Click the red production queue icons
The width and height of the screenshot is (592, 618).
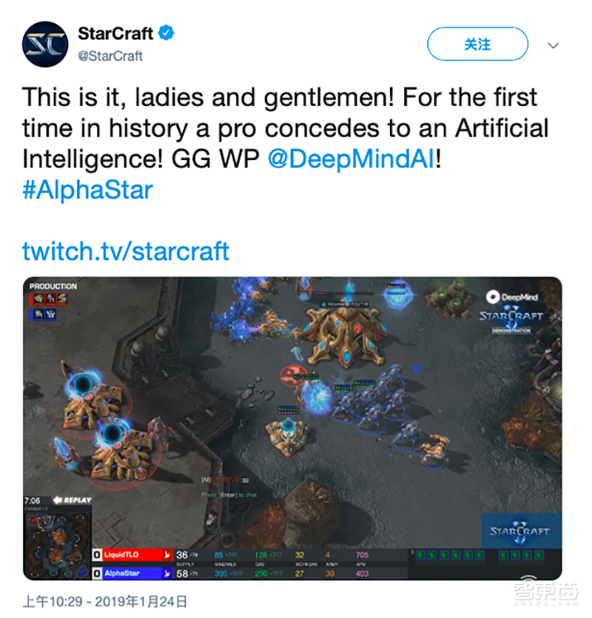tap(49, 299)
